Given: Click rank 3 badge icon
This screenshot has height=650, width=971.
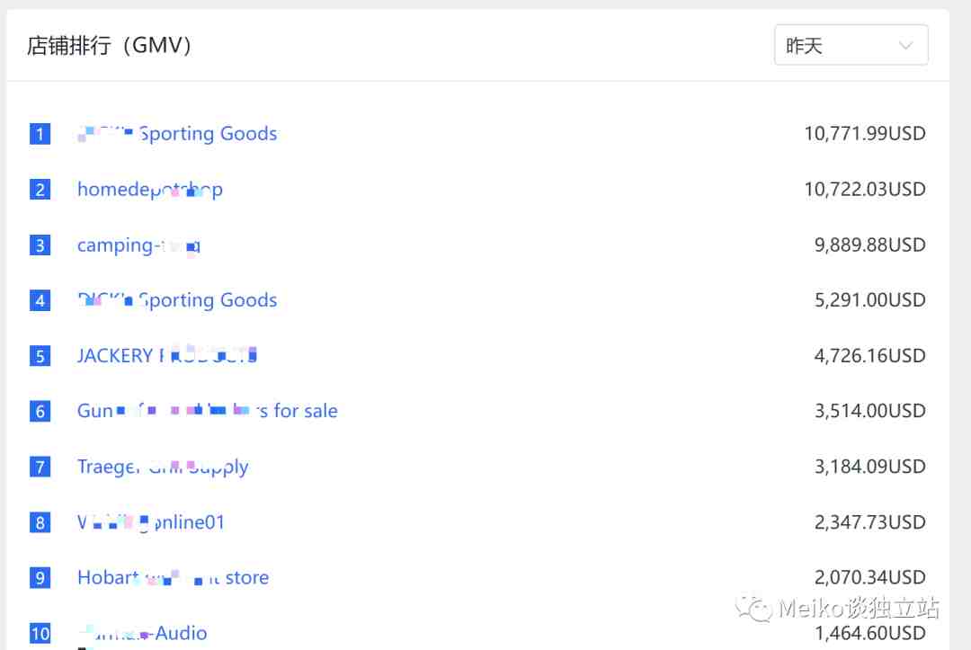Looking at the screenshot, I should click(x=40, y=245).
